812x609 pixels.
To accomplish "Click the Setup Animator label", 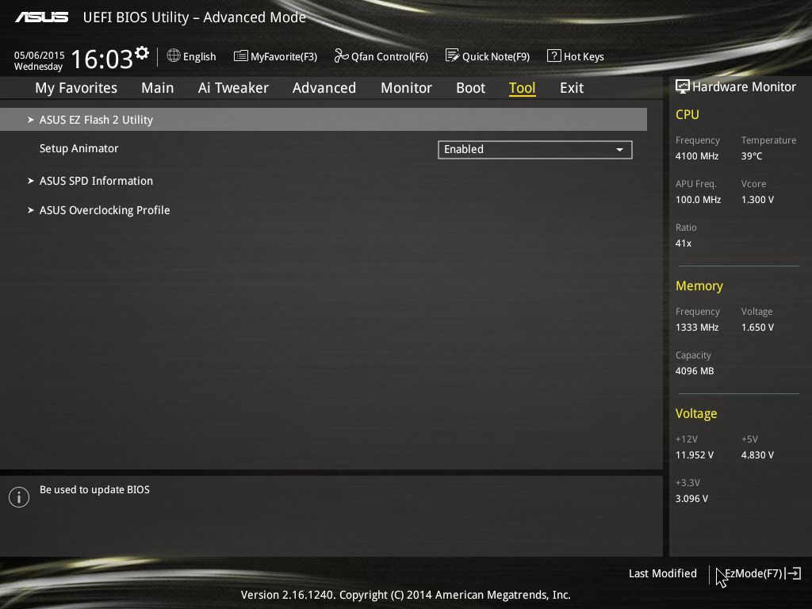I will click(x=79, y=148).
